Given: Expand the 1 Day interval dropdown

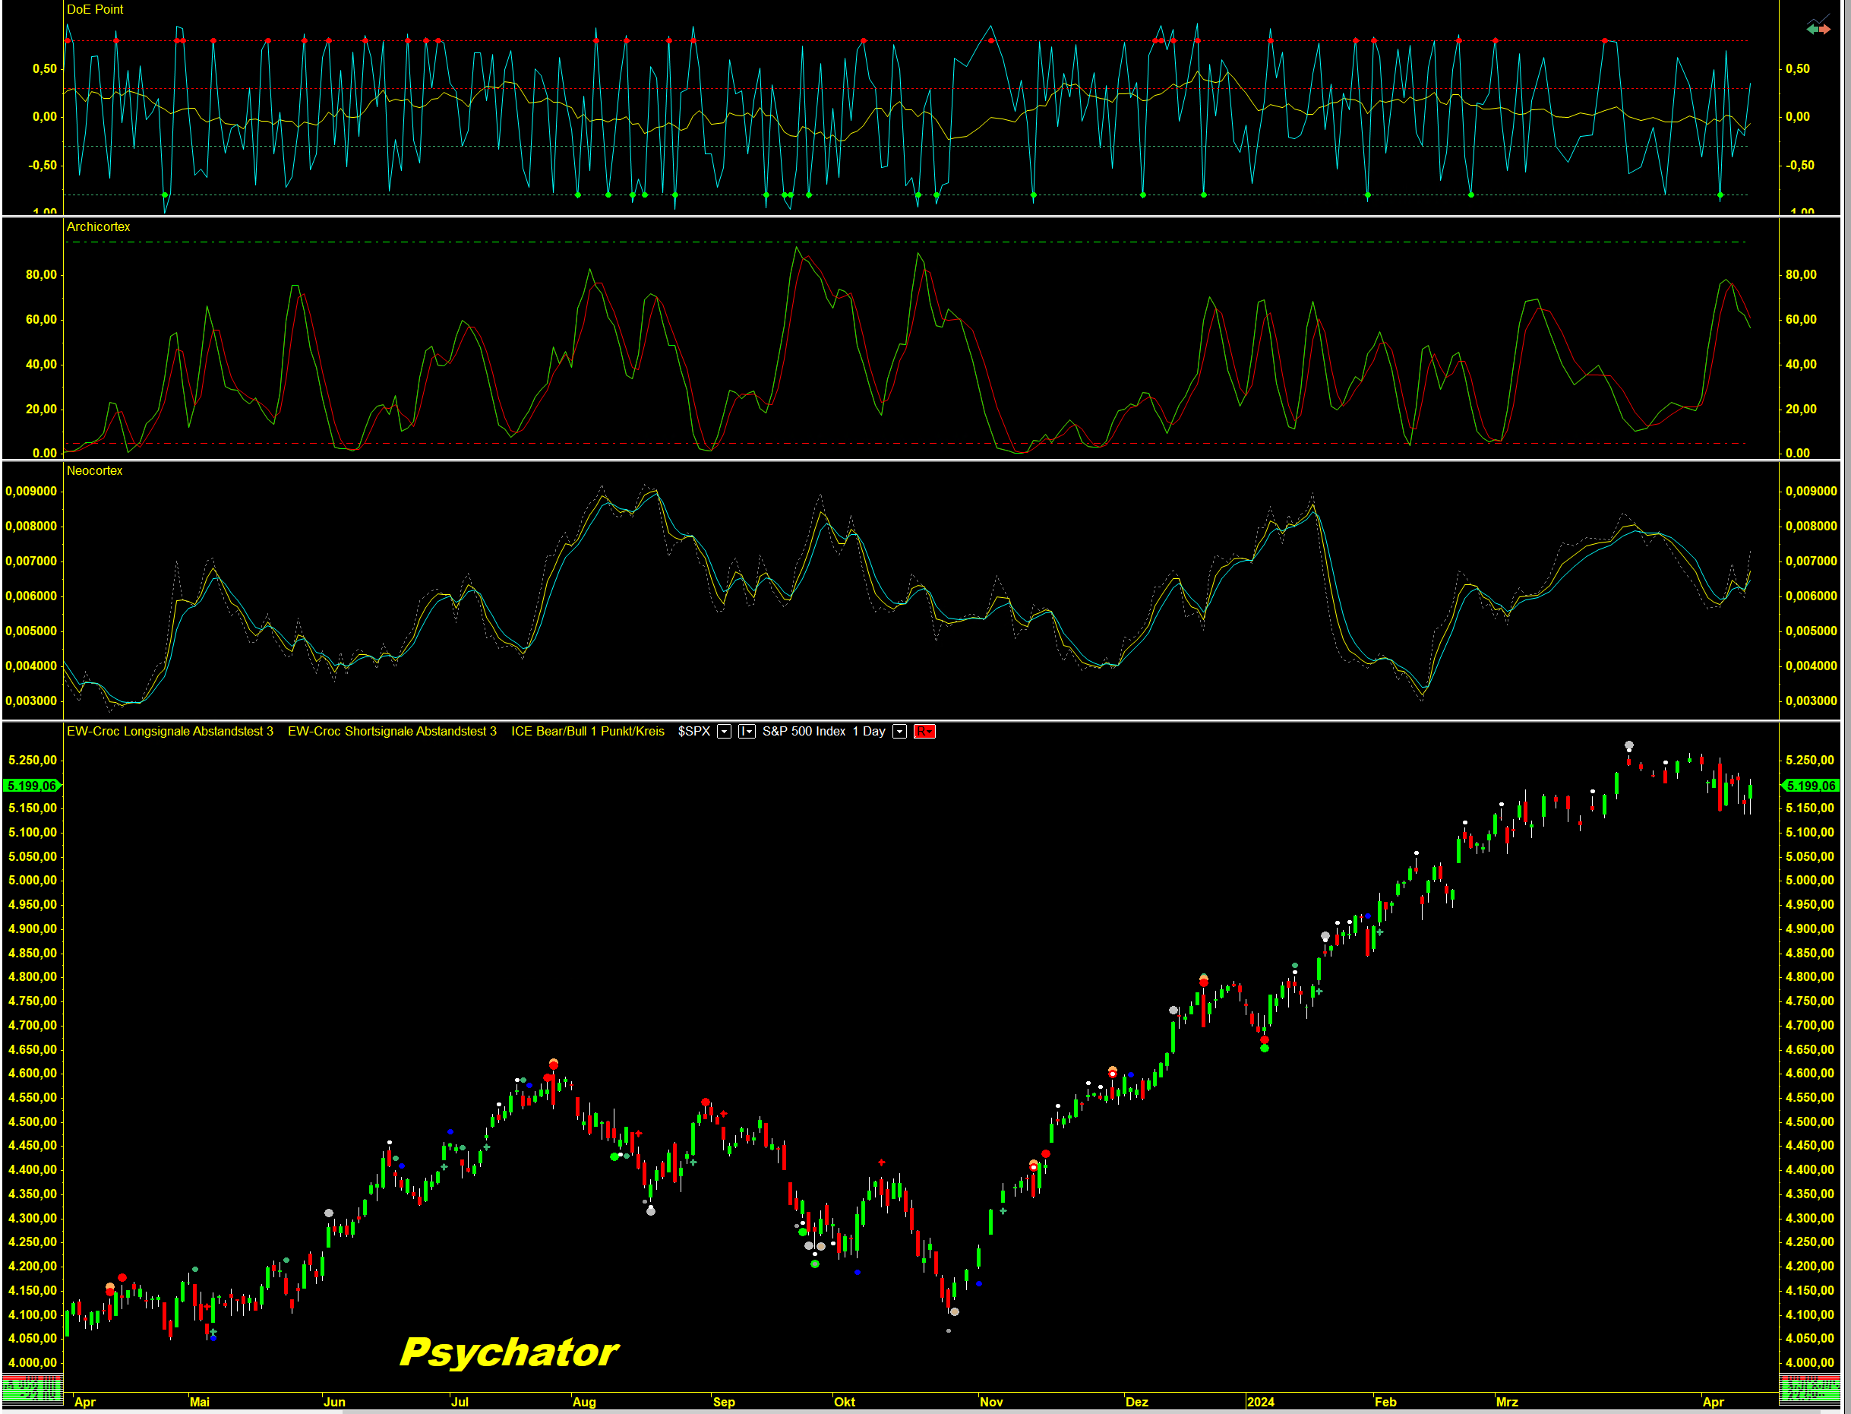Looking at the screenshot, I should pyautogui.click(x=899, y=732).
